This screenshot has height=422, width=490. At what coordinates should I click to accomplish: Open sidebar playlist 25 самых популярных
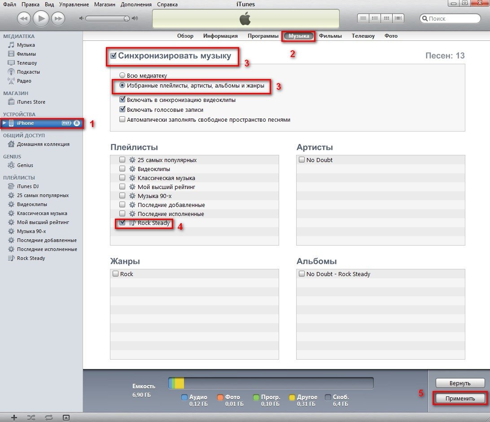(43, 195)
